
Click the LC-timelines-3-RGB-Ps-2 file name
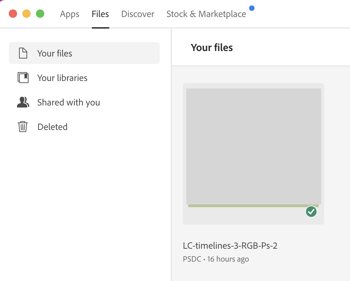(x=230, y=246)
